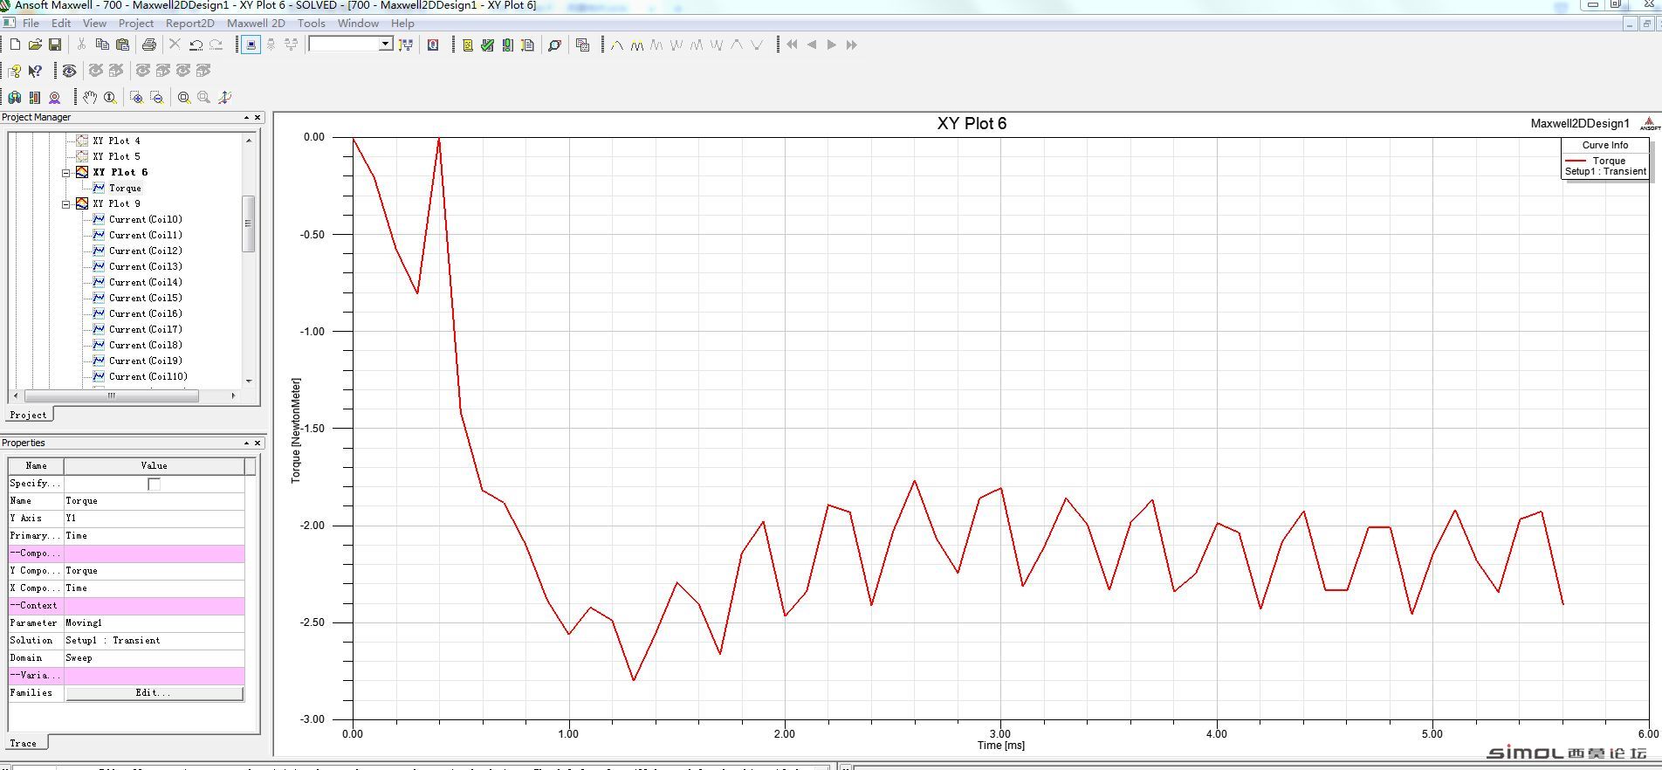Viewport: 1662px width, 770px height.
Task: Click the Delete X icon
Action: pyautogui.click(x=175, y=45)
